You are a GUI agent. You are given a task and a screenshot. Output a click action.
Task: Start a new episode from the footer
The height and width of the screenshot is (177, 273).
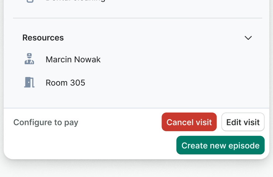tap(220, 145)
